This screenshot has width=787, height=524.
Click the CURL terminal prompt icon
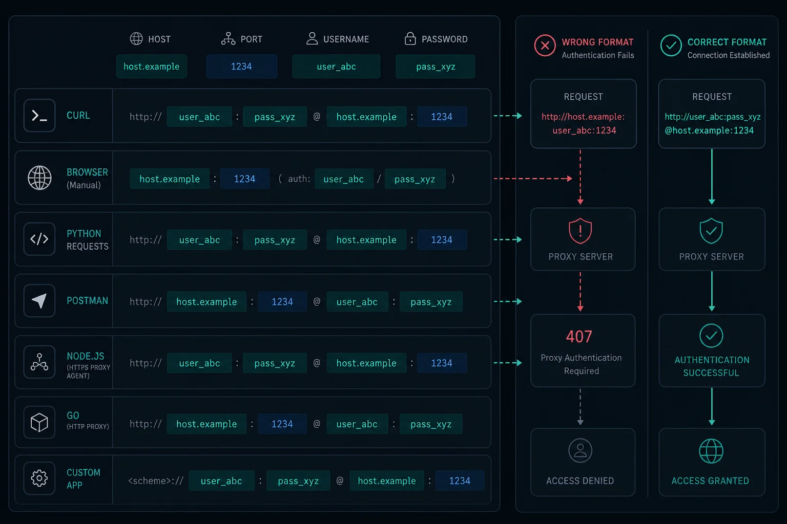39,116
